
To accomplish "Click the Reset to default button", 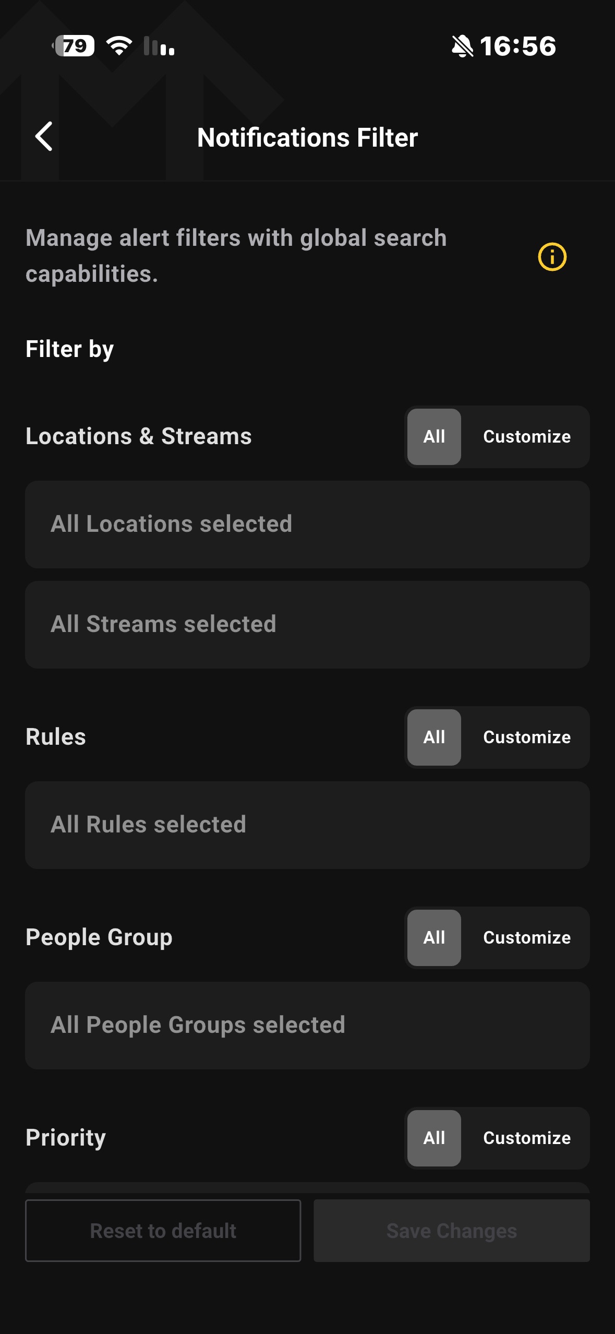I will pyautogui.click(x=163, y=1231).
